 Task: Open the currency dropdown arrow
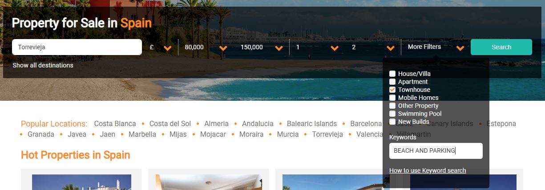167,48
